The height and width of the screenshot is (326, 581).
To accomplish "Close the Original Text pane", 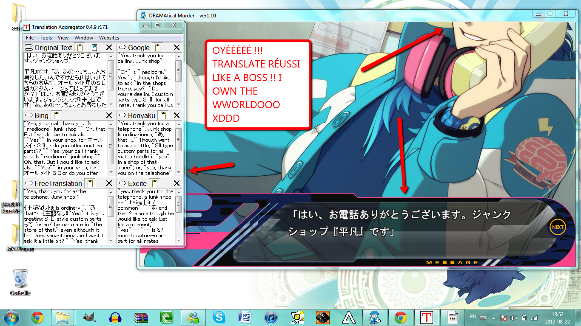I will pyautogui.click(x=109, y=48).
